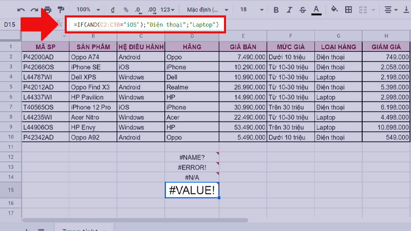Print the spreadsheet using printer icon
Viewport: 411px width, 231px height.
tap(48, 10)
